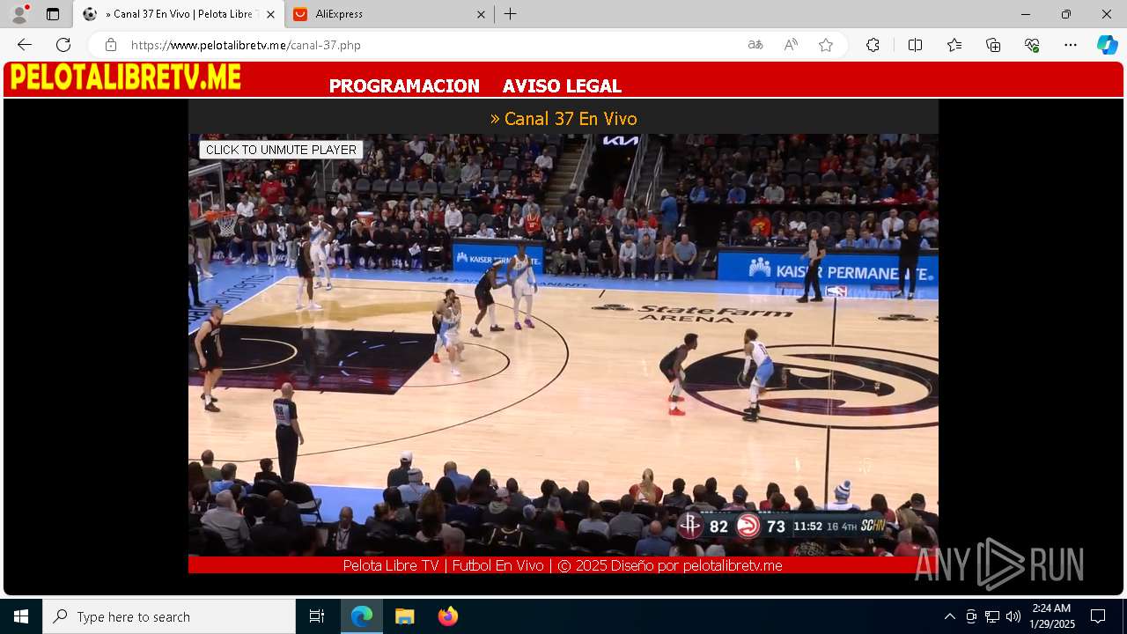
Task: Open the tab actions menu icon
Action: click(53, 14)
